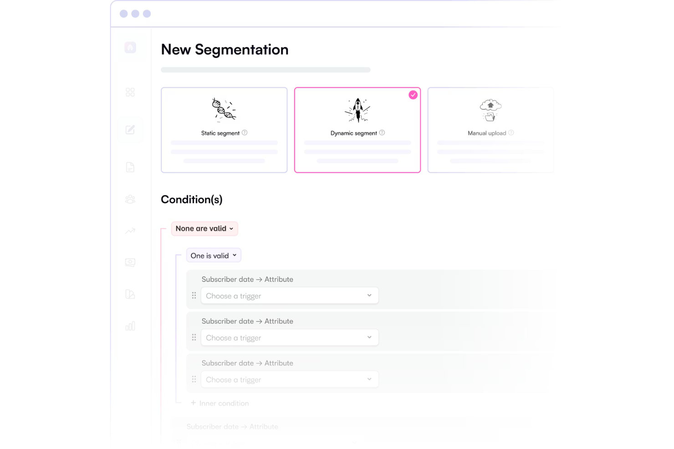This screenshot has width=674, height=449.
Task: Deselect the Dynamic segment card
Action: [x=357, y=130]
